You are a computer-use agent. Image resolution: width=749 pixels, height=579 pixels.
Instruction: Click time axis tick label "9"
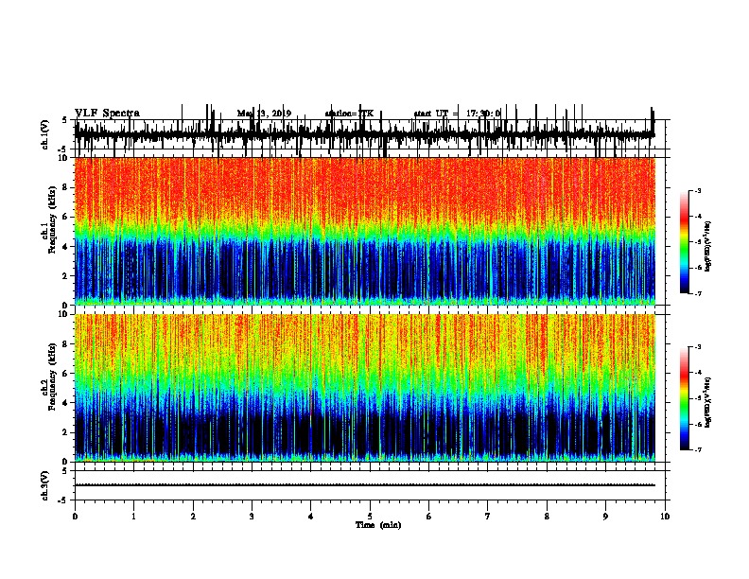(605, 517)
